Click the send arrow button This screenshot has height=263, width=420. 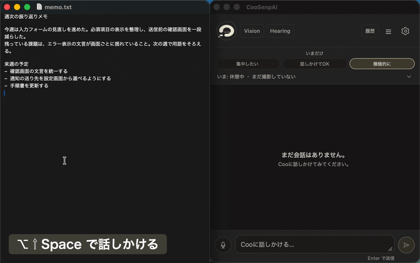pyautogui.click(x=406, y=245)
